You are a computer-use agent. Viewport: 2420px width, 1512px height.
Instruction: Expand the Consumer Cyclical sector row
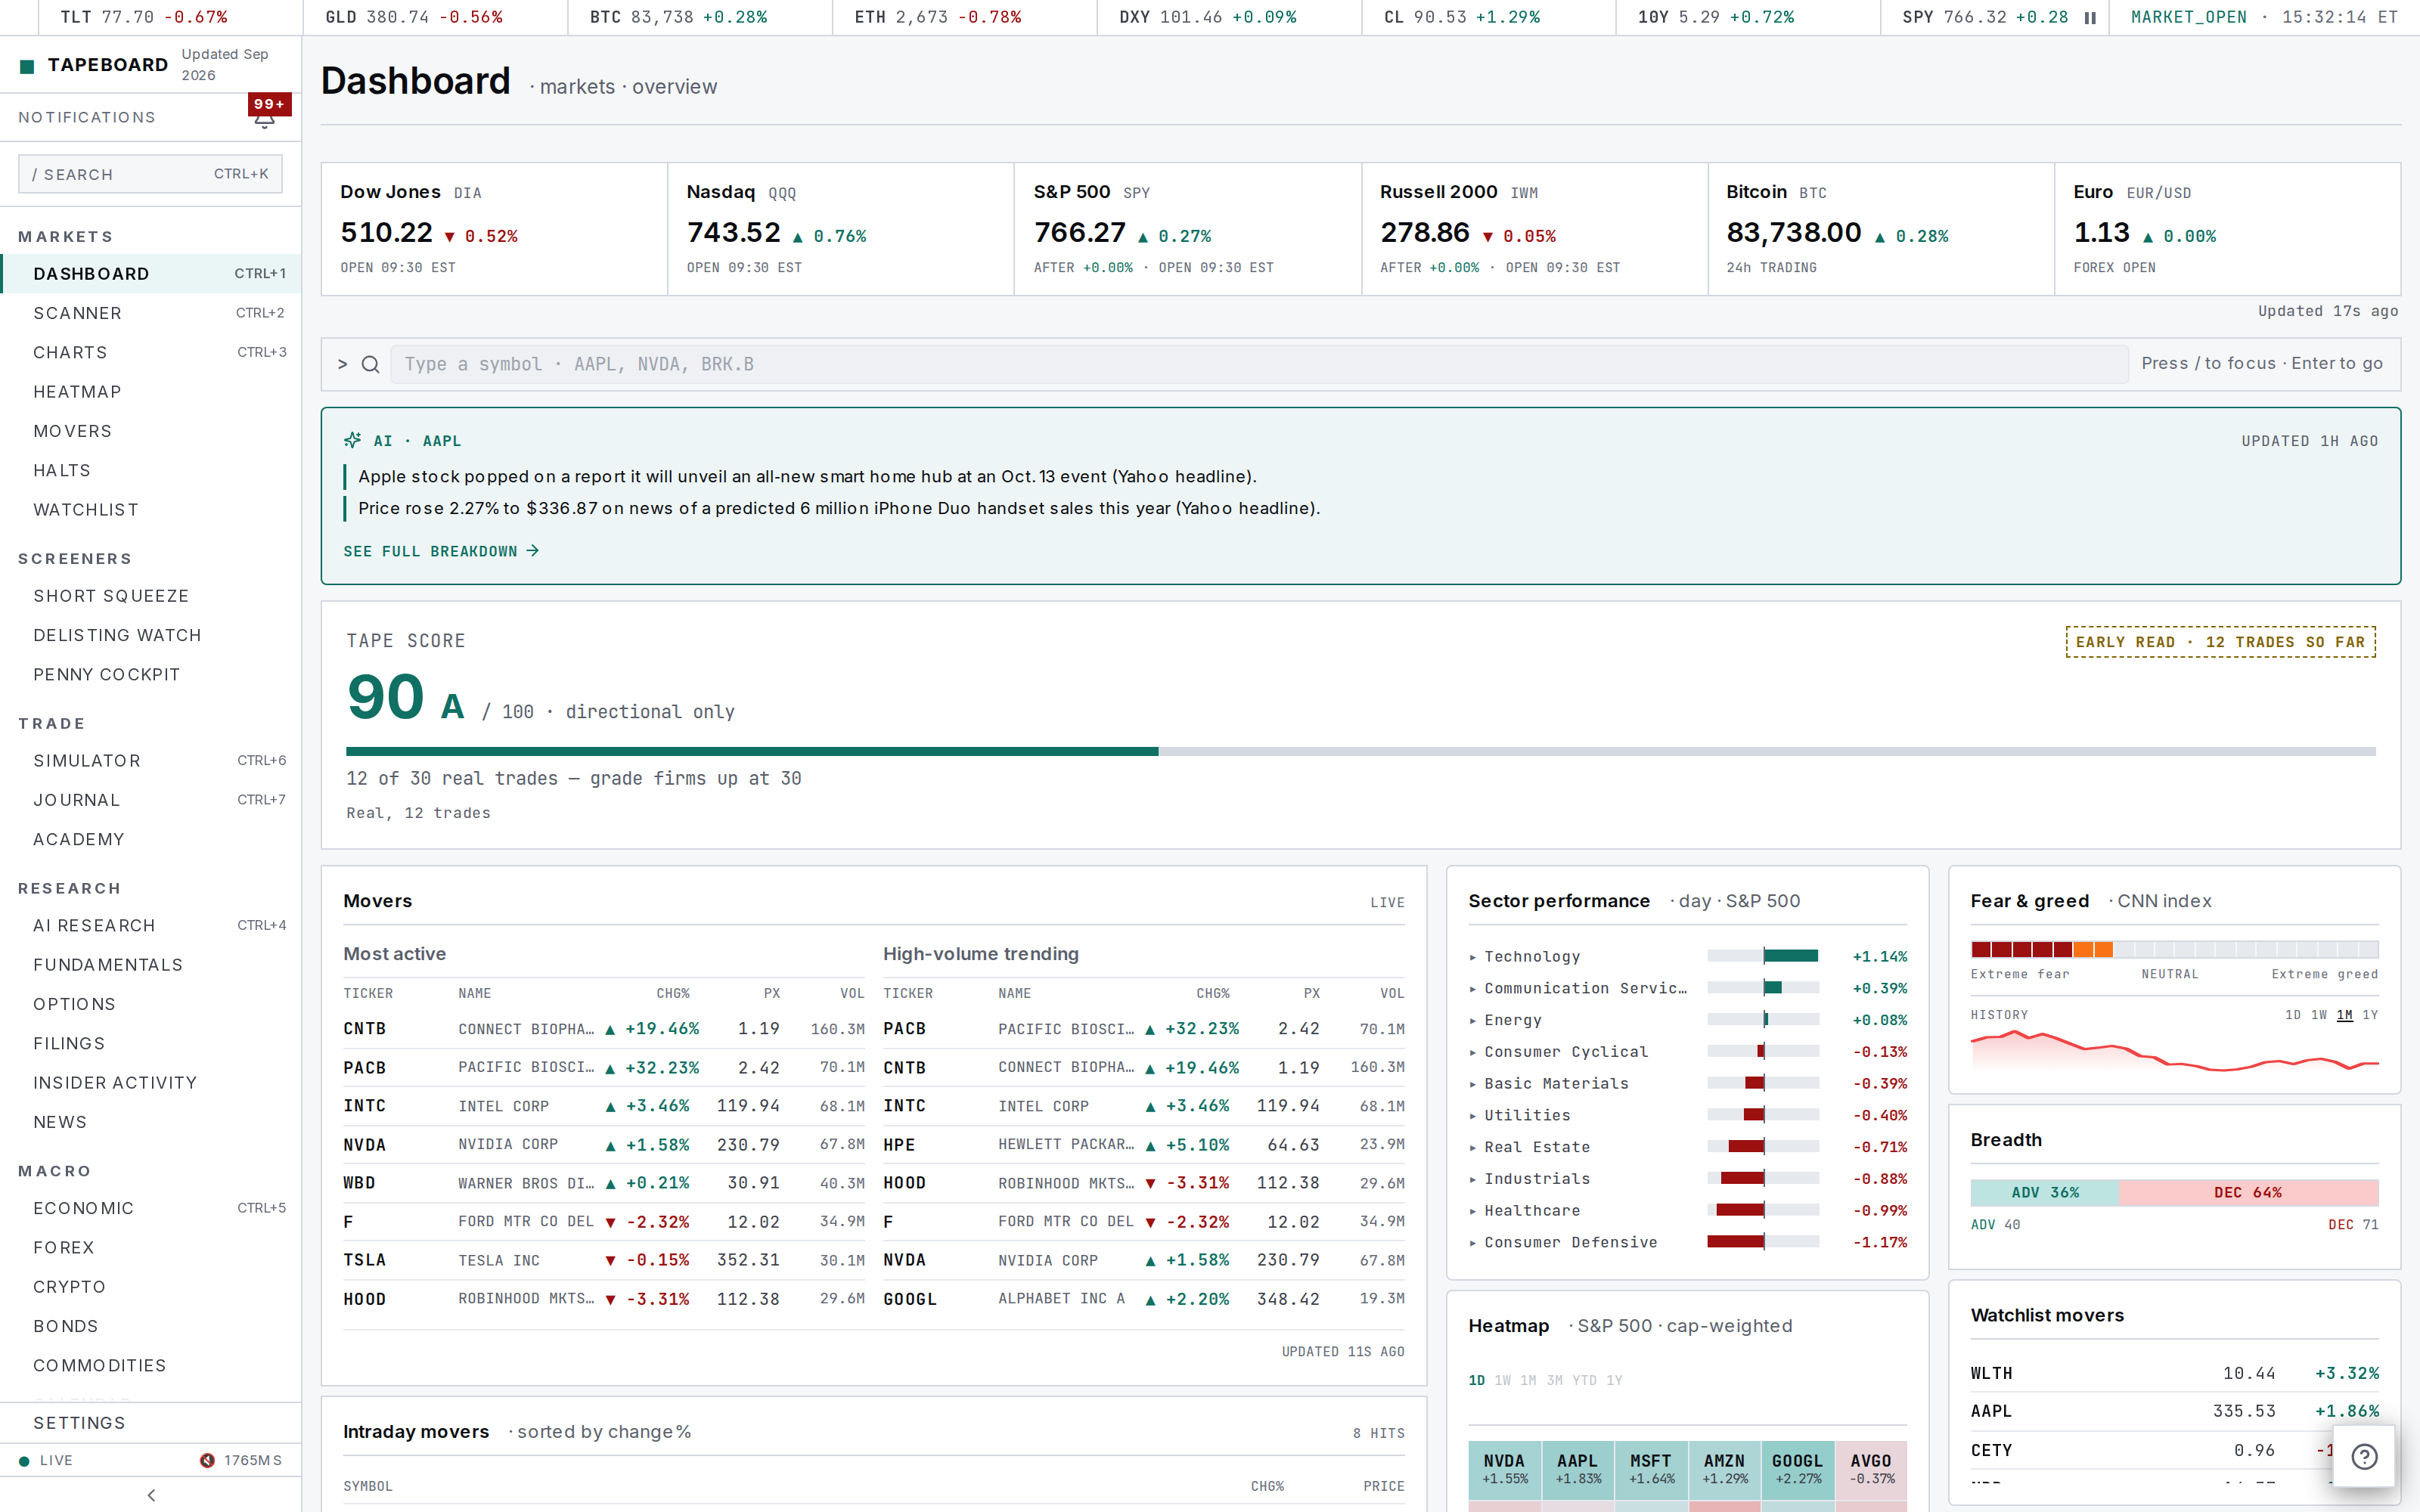click(x=1687, y=1052)
